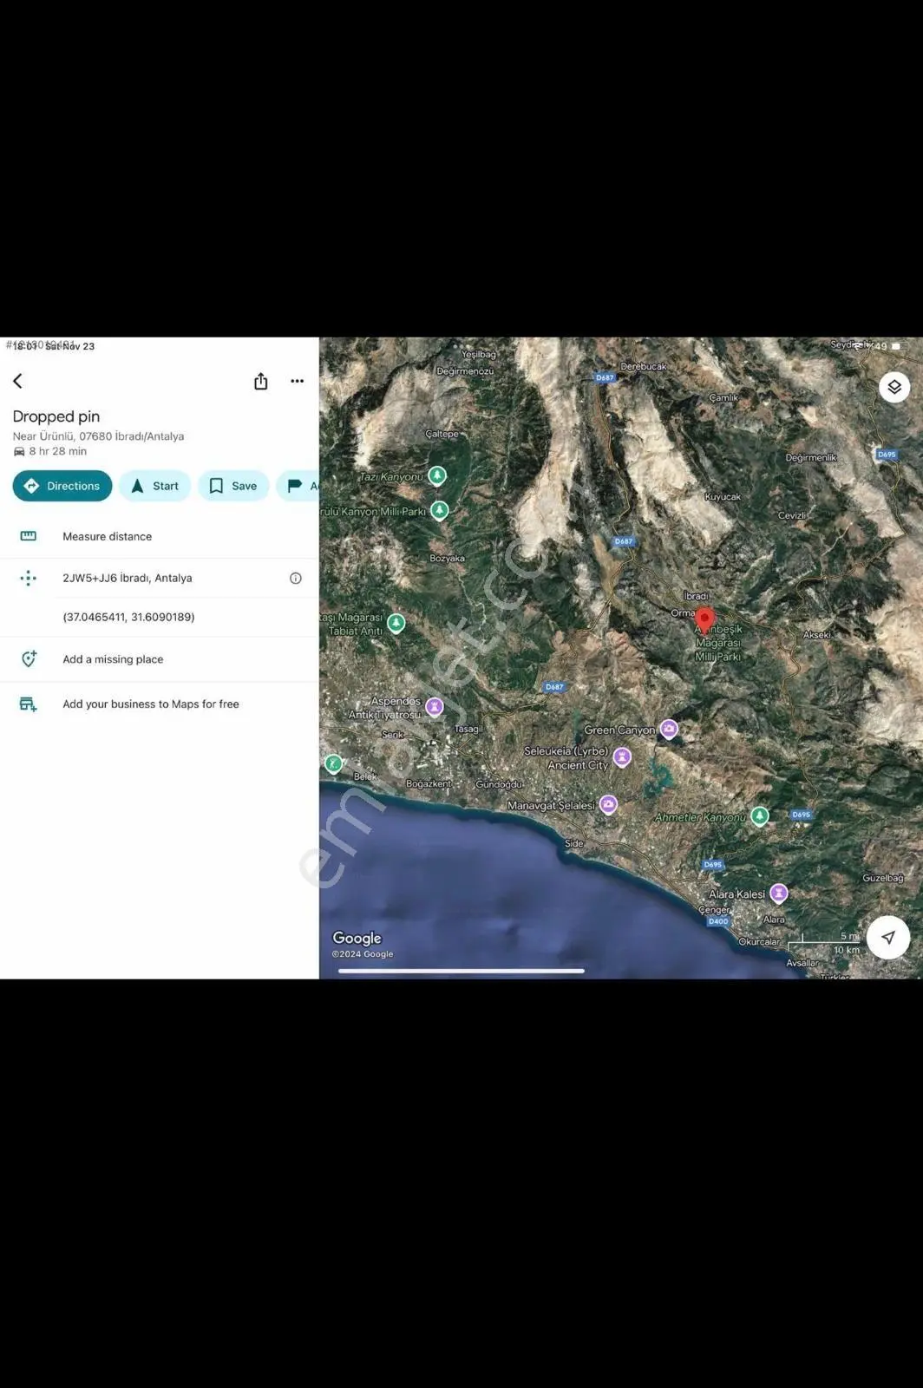Save the dropped pin location
This screenshot has height=1388, width=923.
pyautogui.click(x=233, y=486)
